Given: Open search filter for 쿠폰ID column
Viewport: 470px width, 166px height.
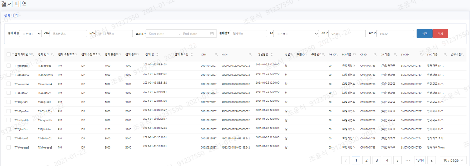Looking at the screenshot, I should (306, 54).
